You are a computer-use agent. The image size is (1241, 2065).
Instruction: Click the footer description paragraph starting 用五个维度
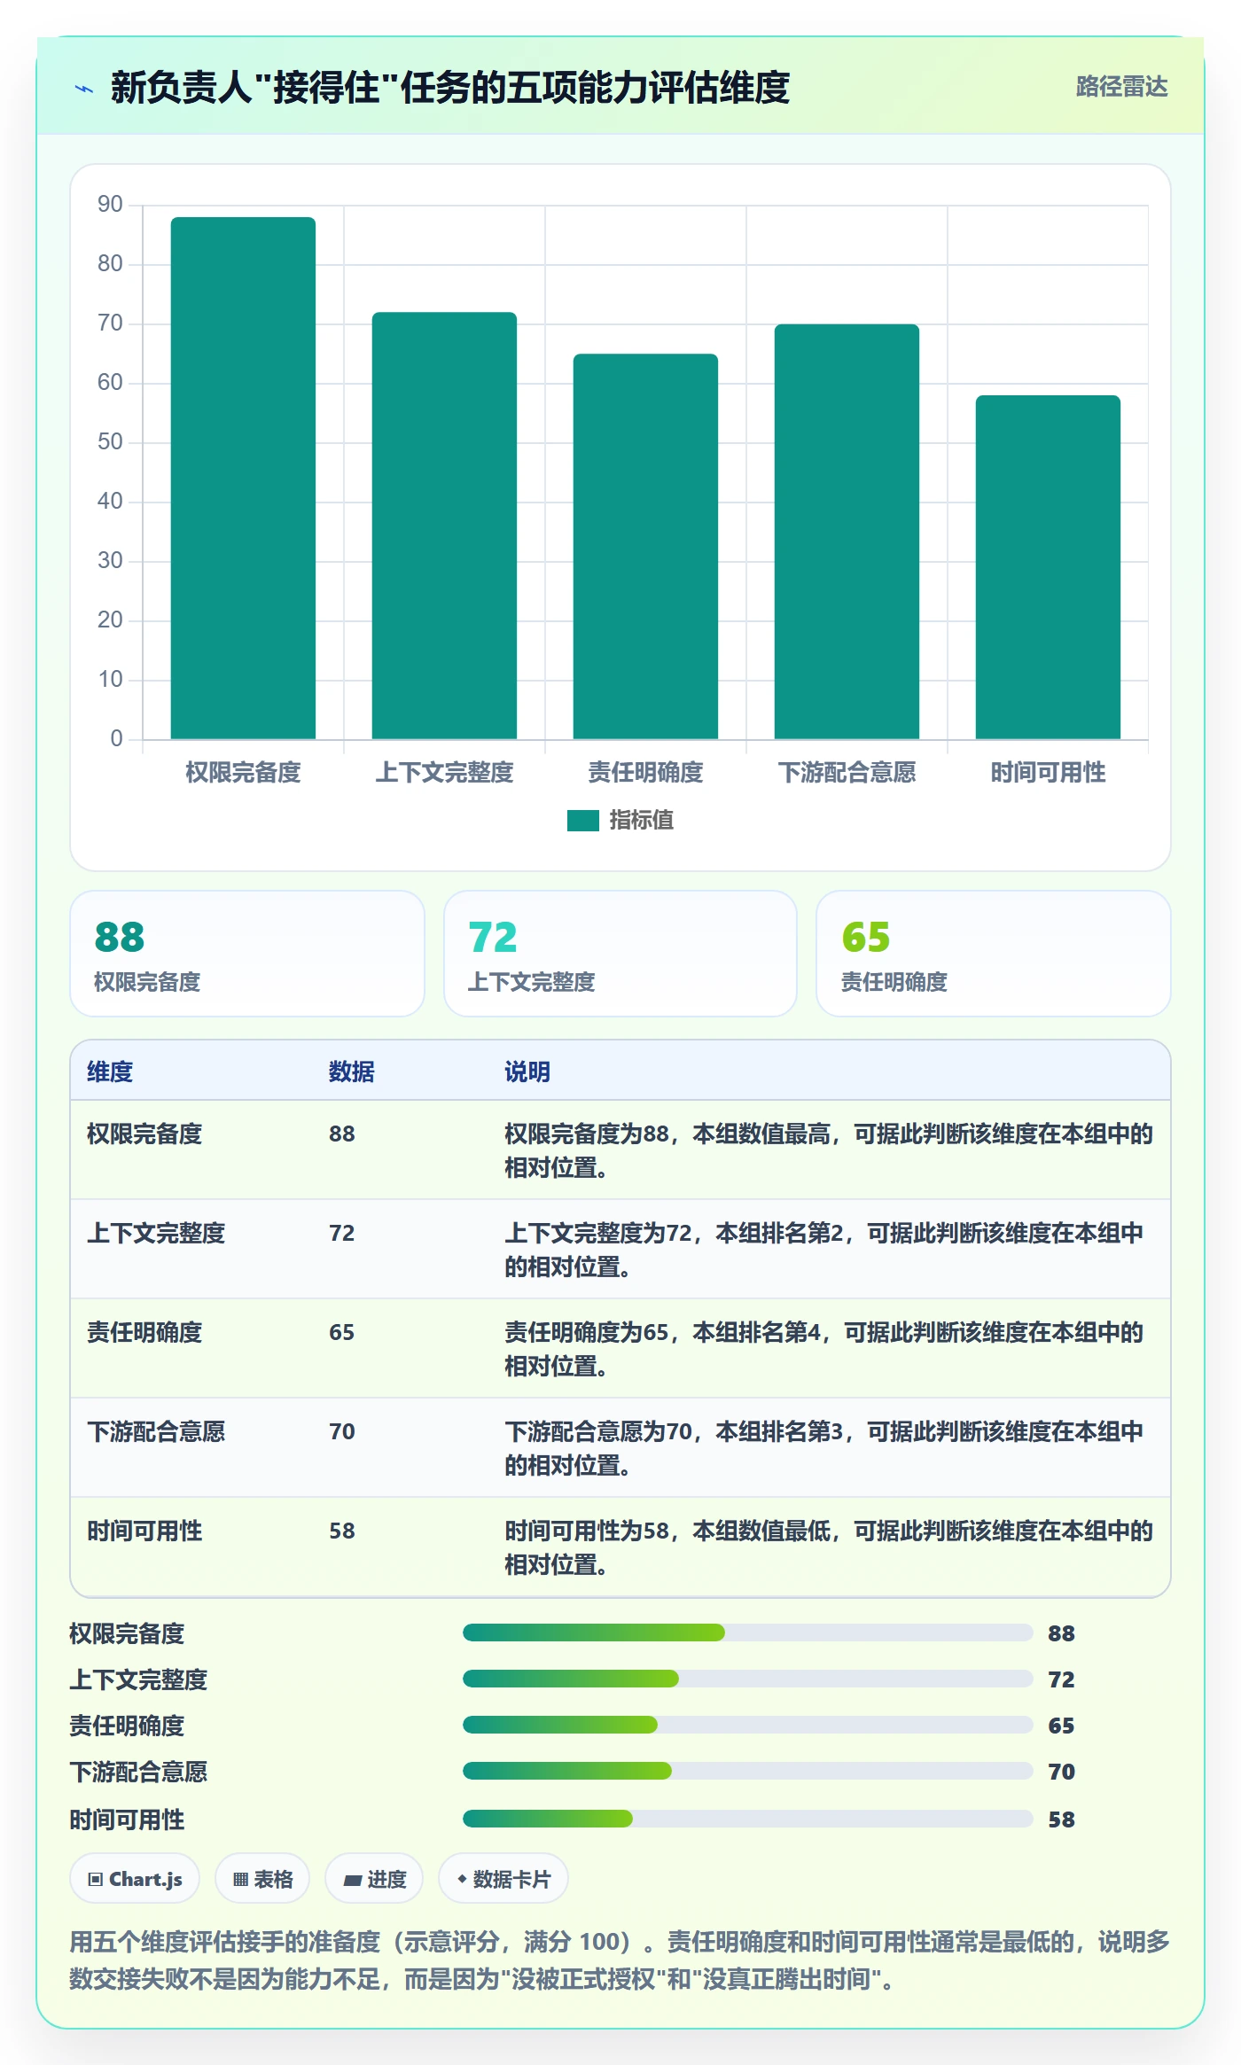coord(620,1960)
